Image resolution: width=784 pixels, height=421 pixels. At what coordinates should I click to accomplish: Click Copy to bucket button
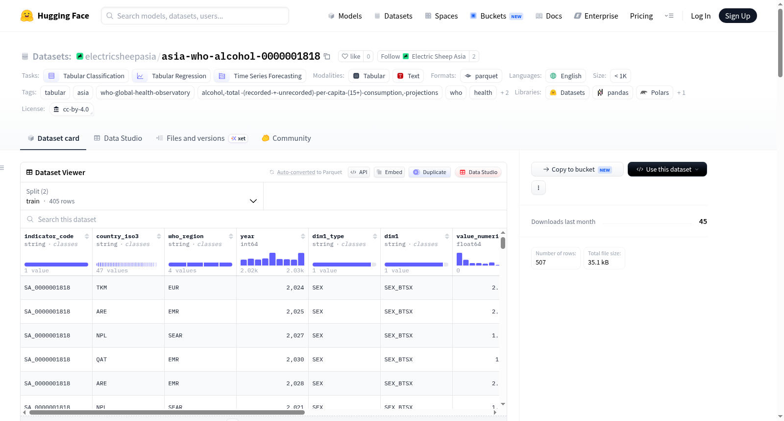coord(577,169)
